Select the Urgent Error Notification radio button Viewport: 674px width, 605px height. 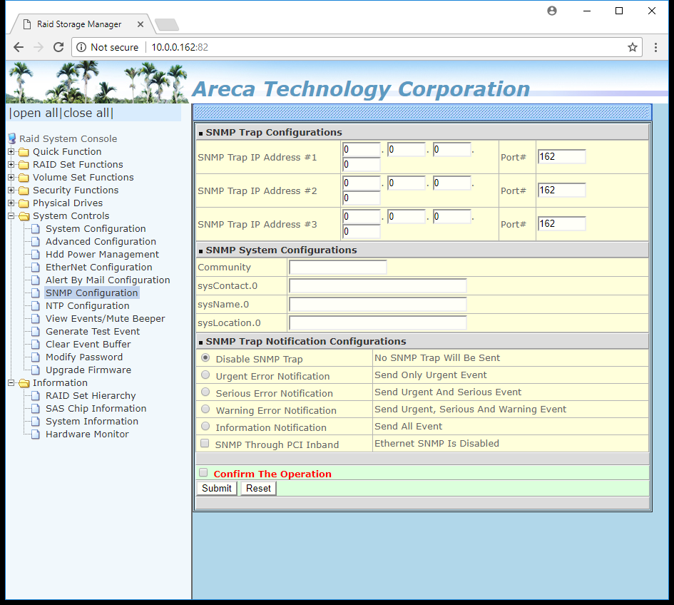pos(205,375)
